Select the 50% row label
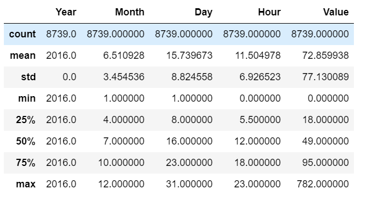 coord(26,141)
